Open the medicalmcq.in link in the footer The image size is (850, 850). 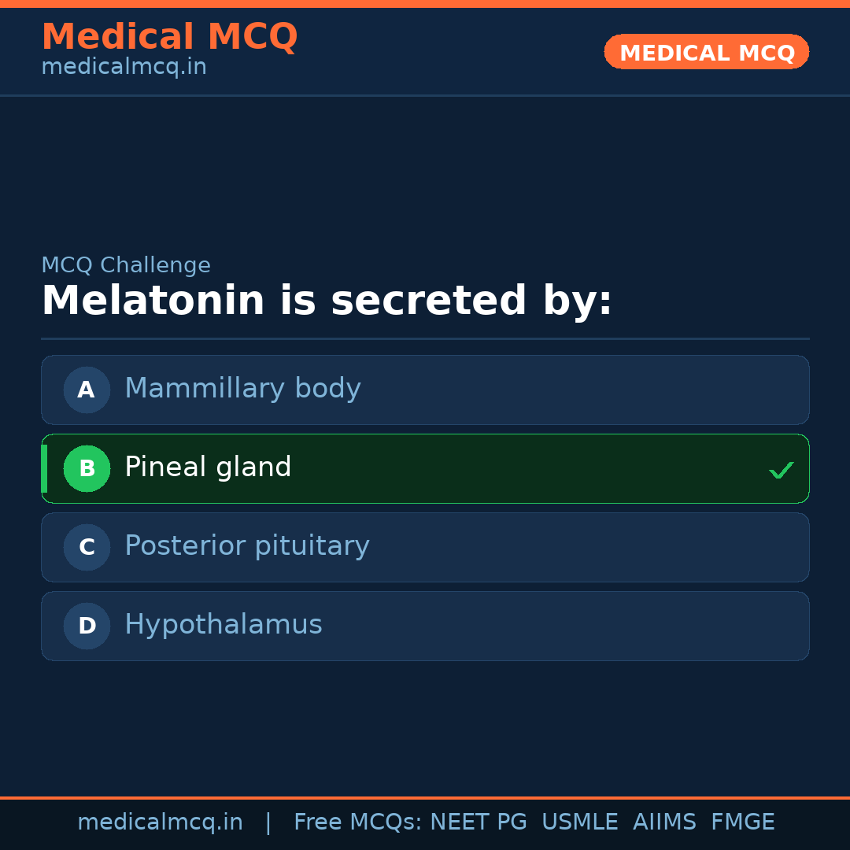(160, 822)
